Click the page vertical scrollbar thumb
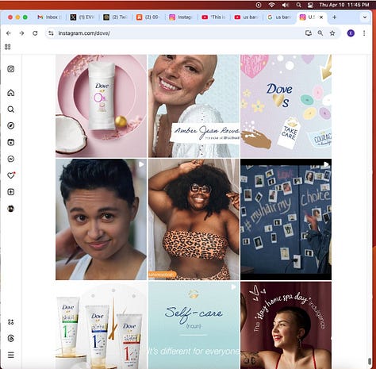 pos(370,361)
